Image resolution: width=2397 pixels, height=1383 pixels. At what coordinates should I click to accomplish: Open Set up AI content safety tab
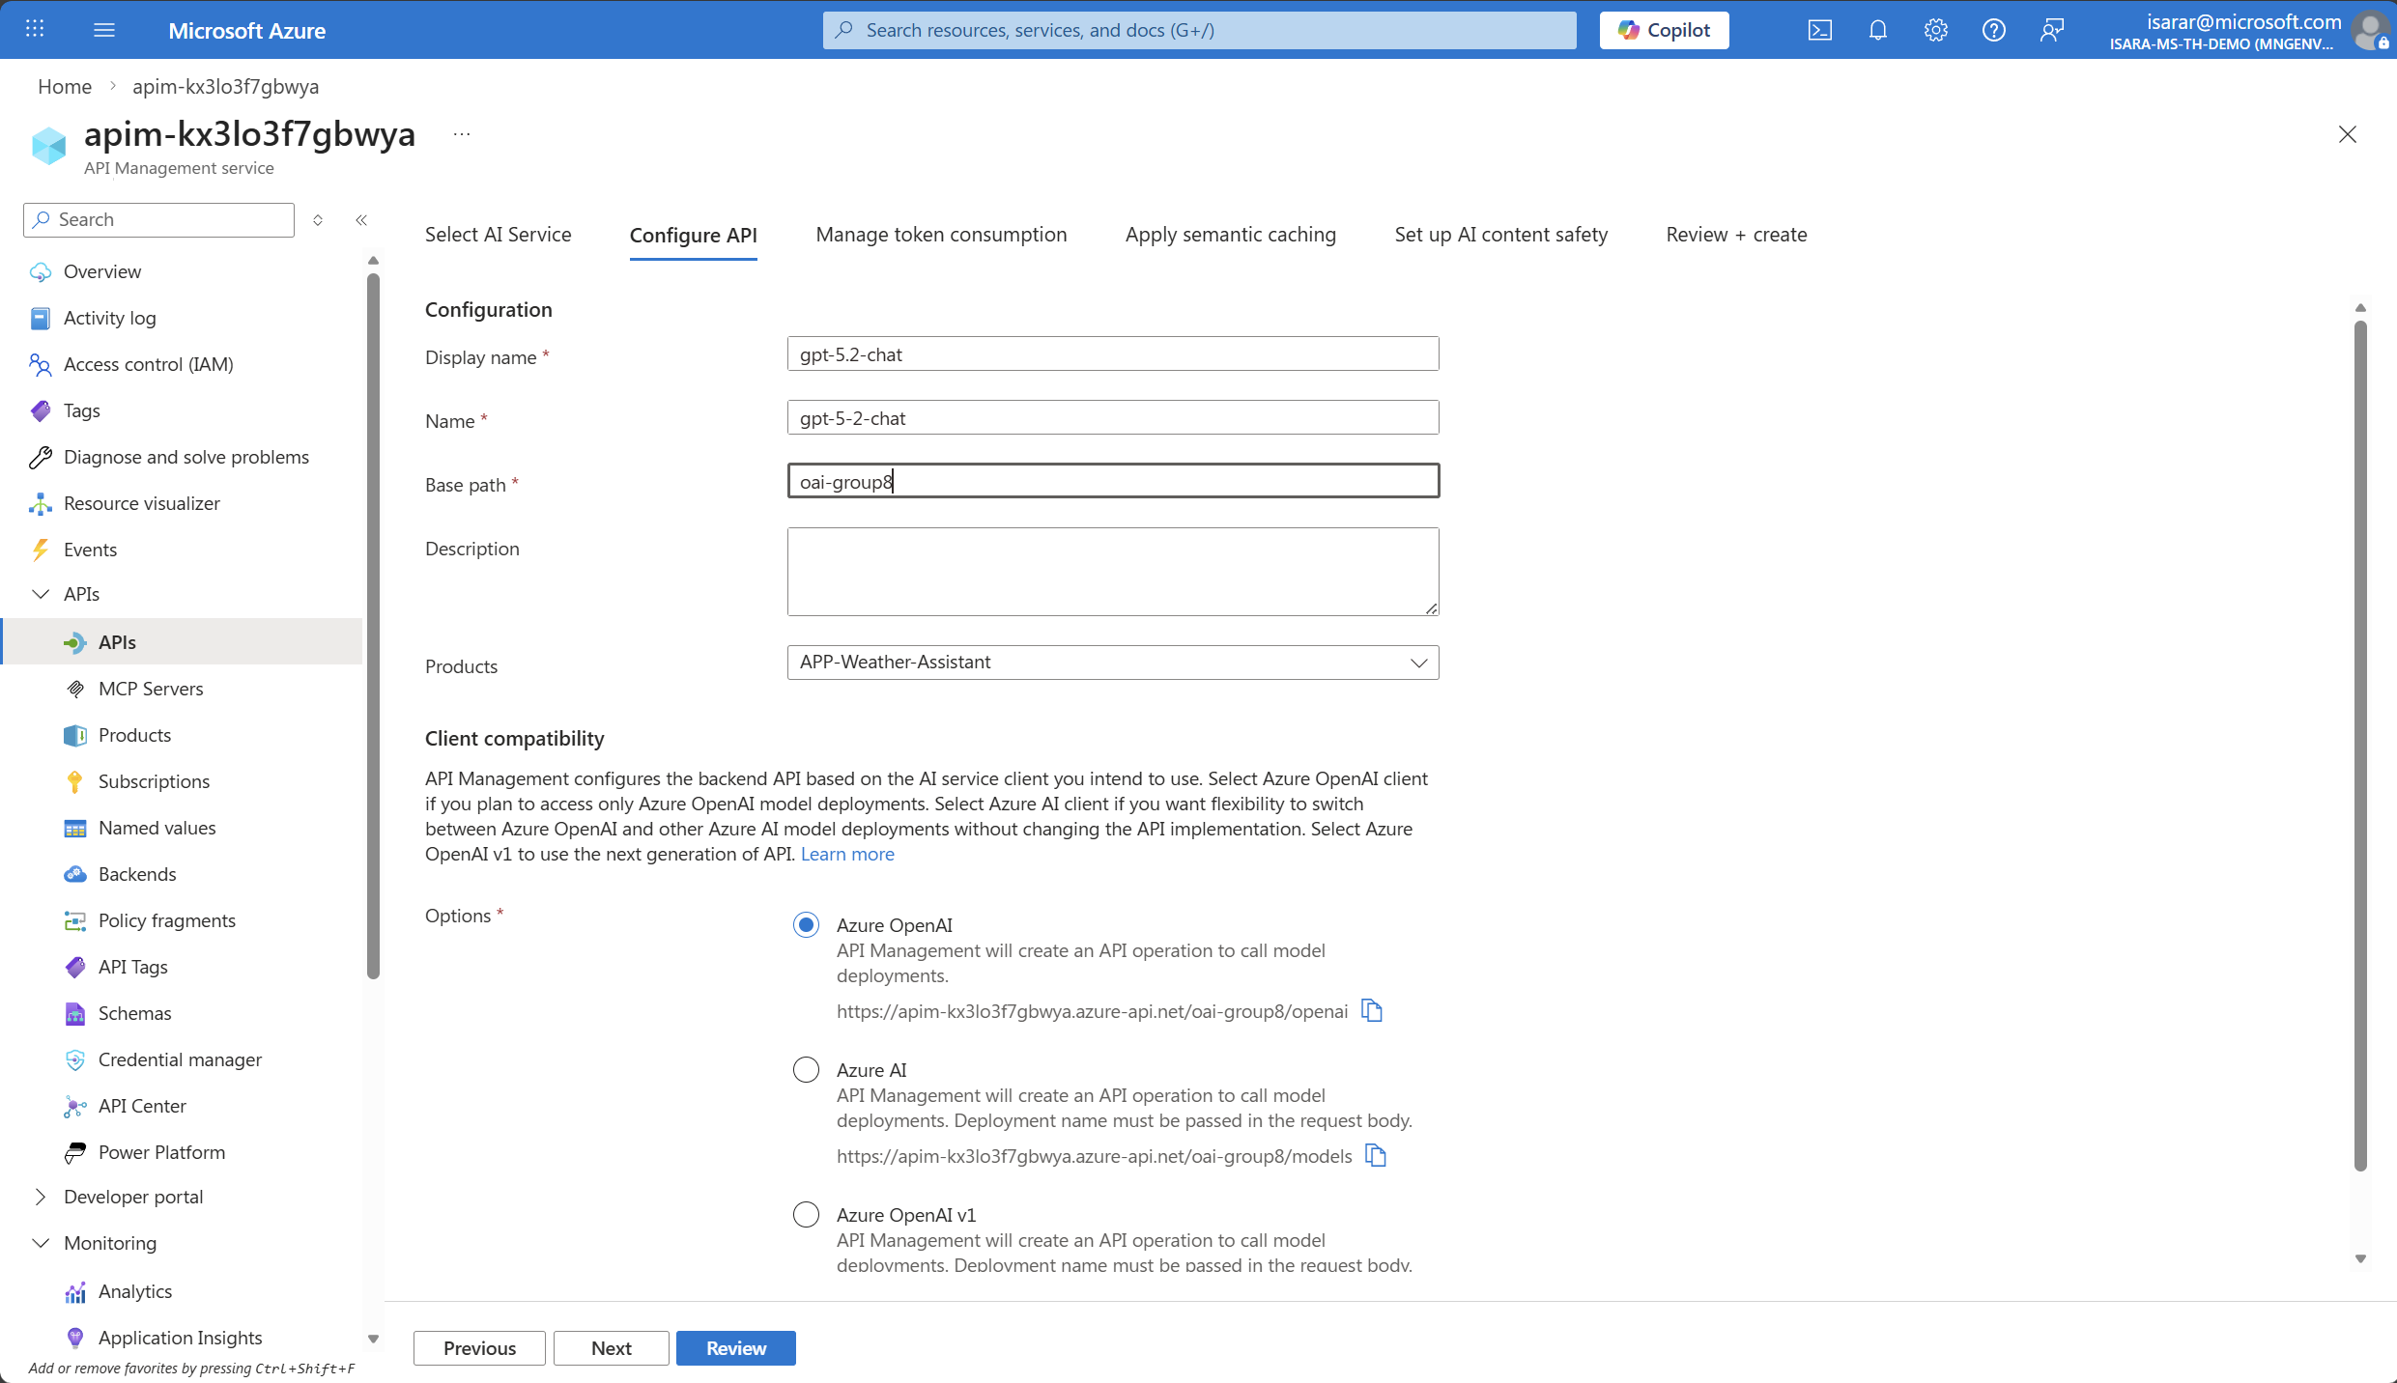[x=1501, y=235]
